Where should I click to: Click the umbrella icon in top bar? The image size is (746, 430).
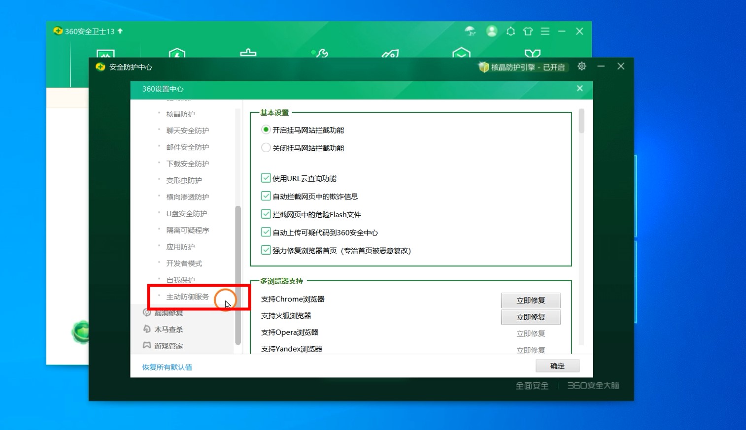(x=470, y=32)
